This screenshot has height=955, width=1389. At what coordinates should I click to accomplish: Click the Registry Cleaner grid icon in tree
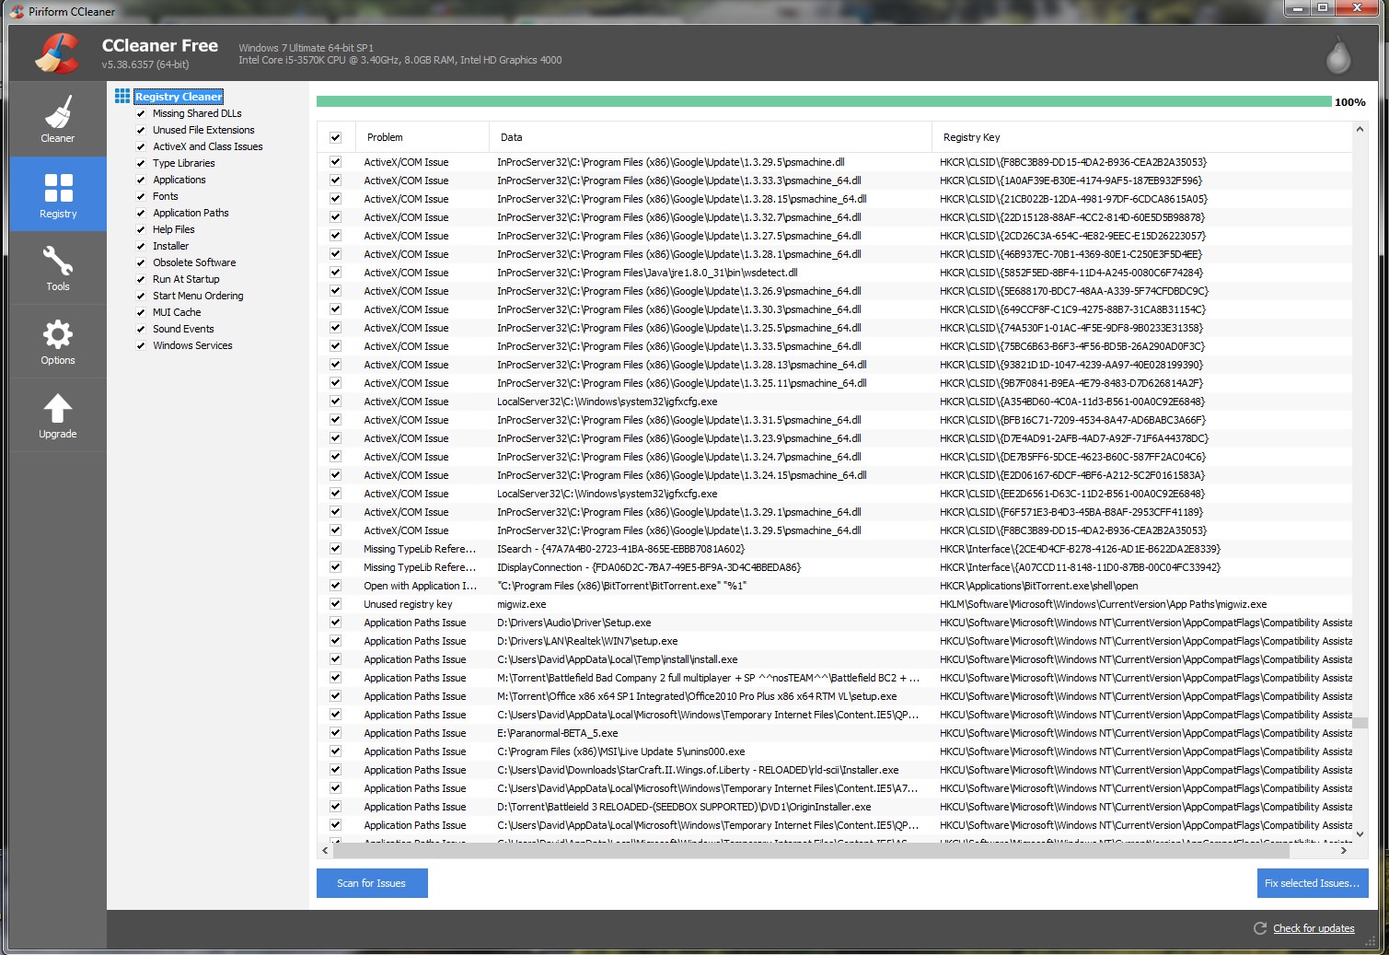122,96
